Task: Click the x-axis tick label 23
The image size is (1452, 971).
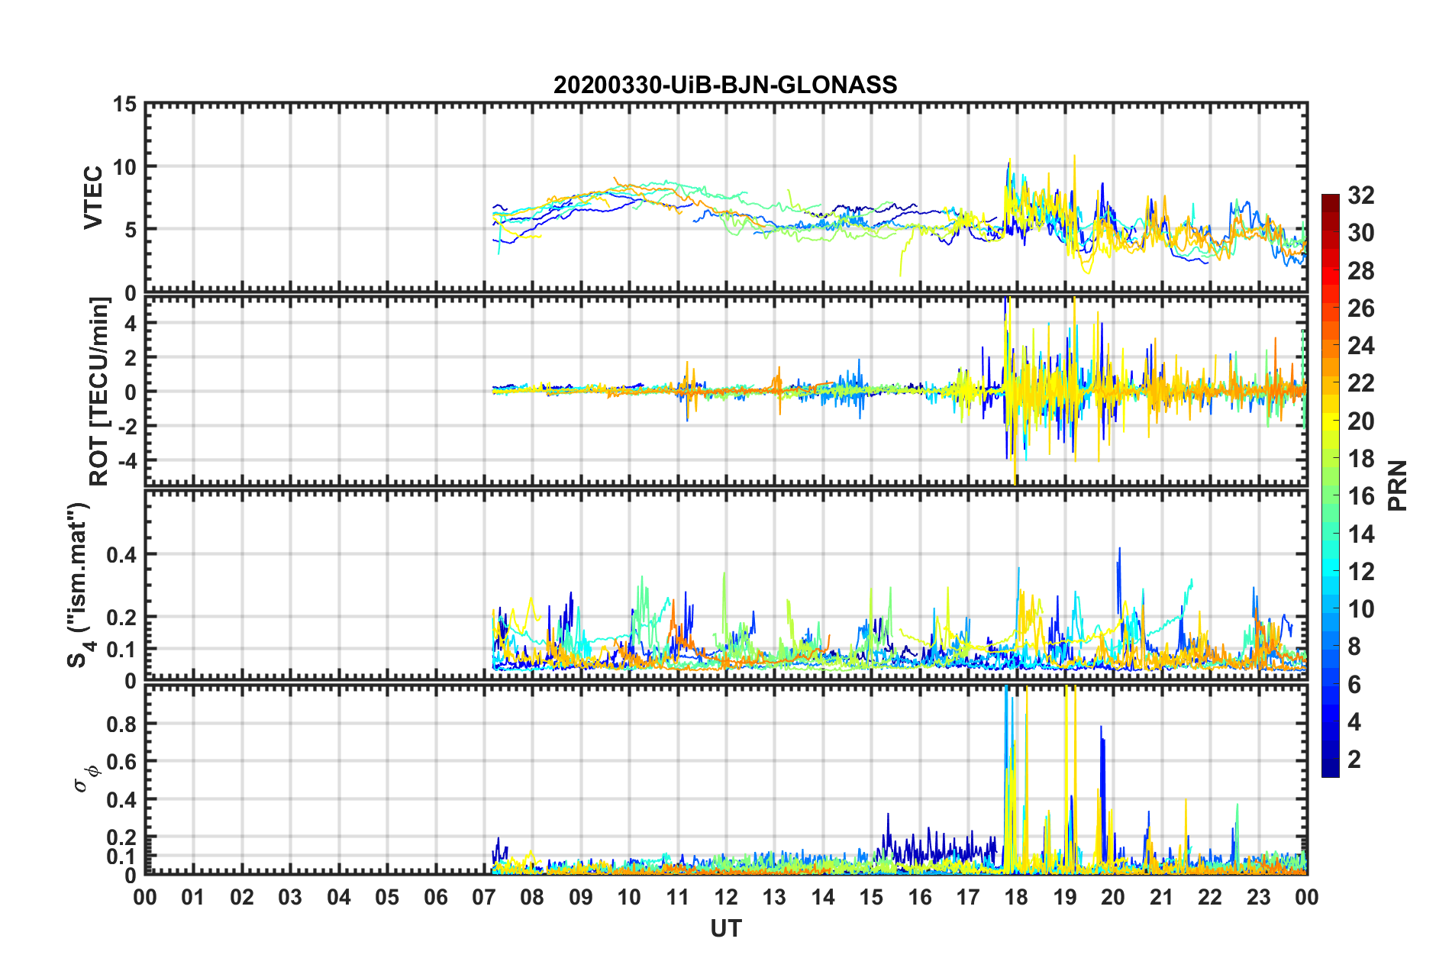Action: pos(1258,897)
